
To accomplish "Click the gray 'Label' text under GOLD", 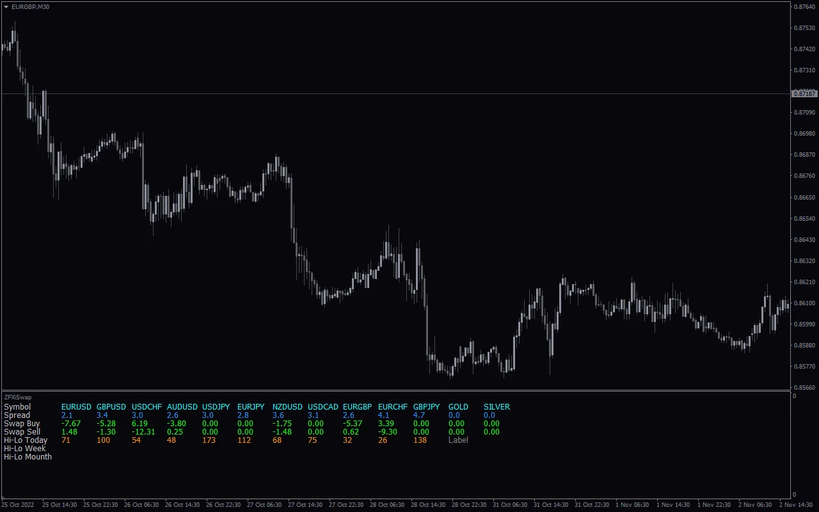I will coord(458,440).
